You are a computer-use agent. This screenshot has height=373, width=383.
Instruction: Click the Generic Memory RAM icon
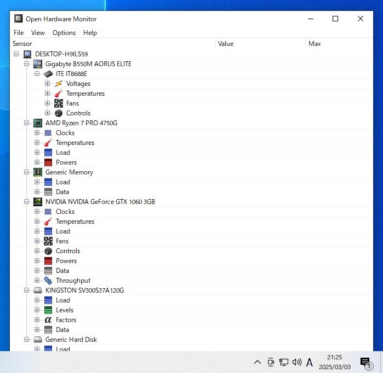(38, 172)
